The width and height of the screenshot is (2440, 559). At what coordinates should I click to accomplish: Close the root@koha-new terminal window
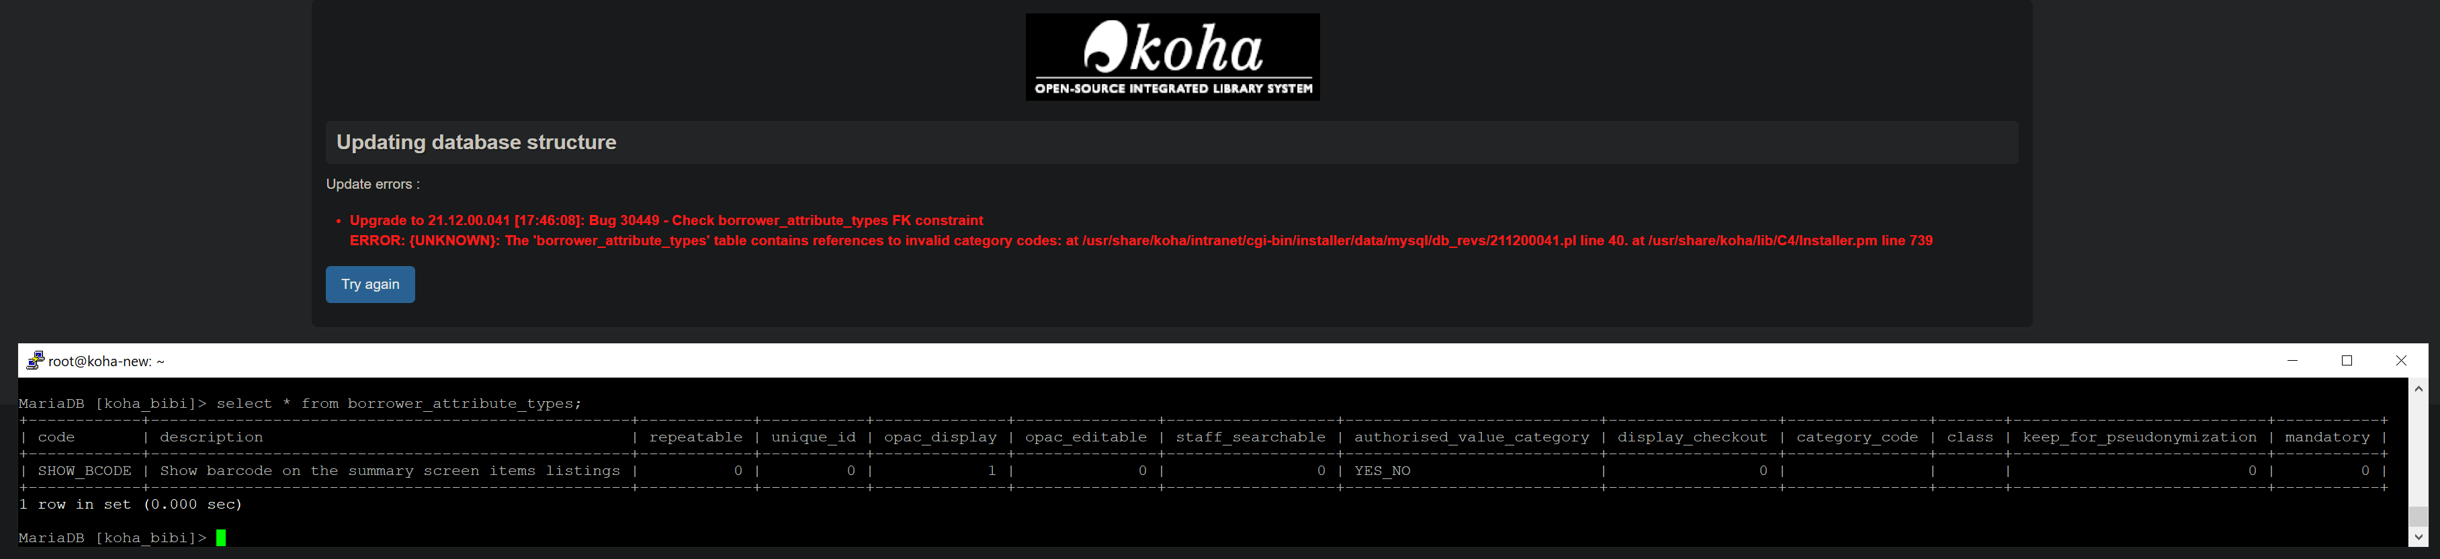(x=2400, y=361)
